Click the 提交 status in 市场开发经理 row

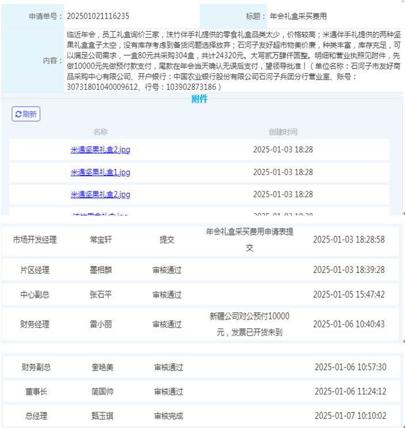tap(167, 240)
